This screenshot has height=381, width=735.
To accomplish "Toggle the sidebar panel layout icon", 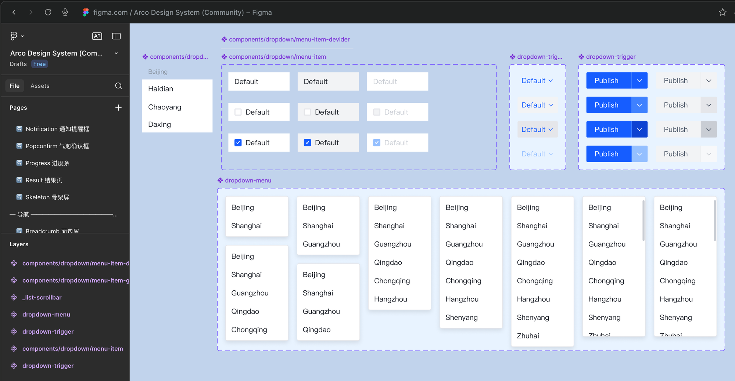I will [116, 36].
